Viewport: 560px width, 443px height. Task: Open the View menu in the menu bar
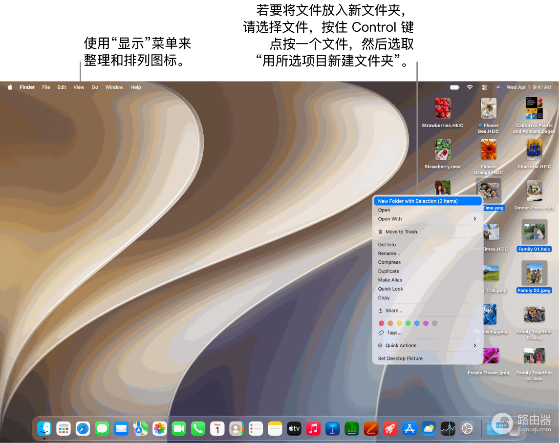point(79,87)
